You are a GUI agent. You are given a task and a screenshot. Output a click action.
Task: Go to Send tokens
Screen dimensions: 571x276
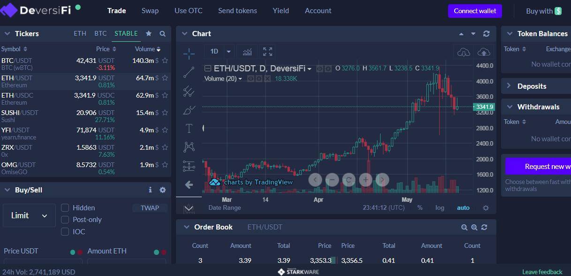pos(237,10)
